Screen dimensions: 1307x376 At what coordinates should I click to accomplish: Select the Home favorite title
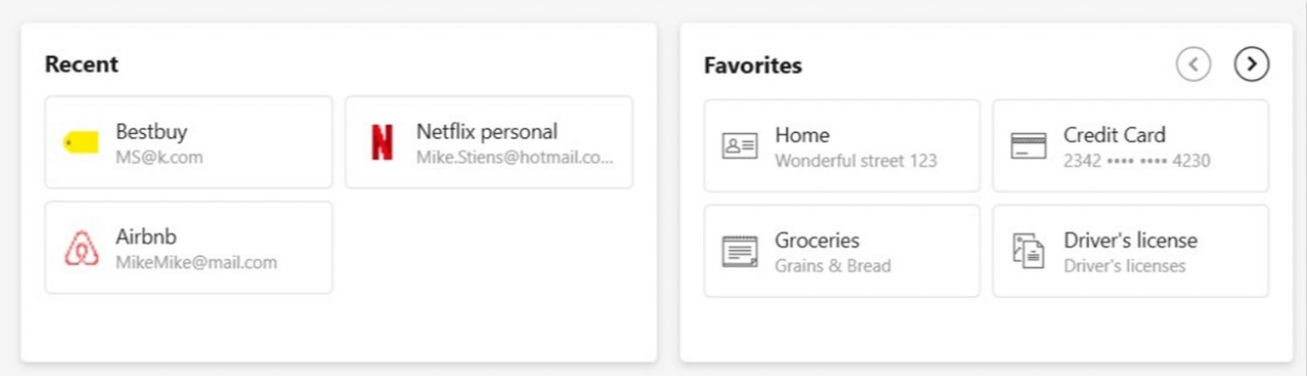tap(802, 135)
